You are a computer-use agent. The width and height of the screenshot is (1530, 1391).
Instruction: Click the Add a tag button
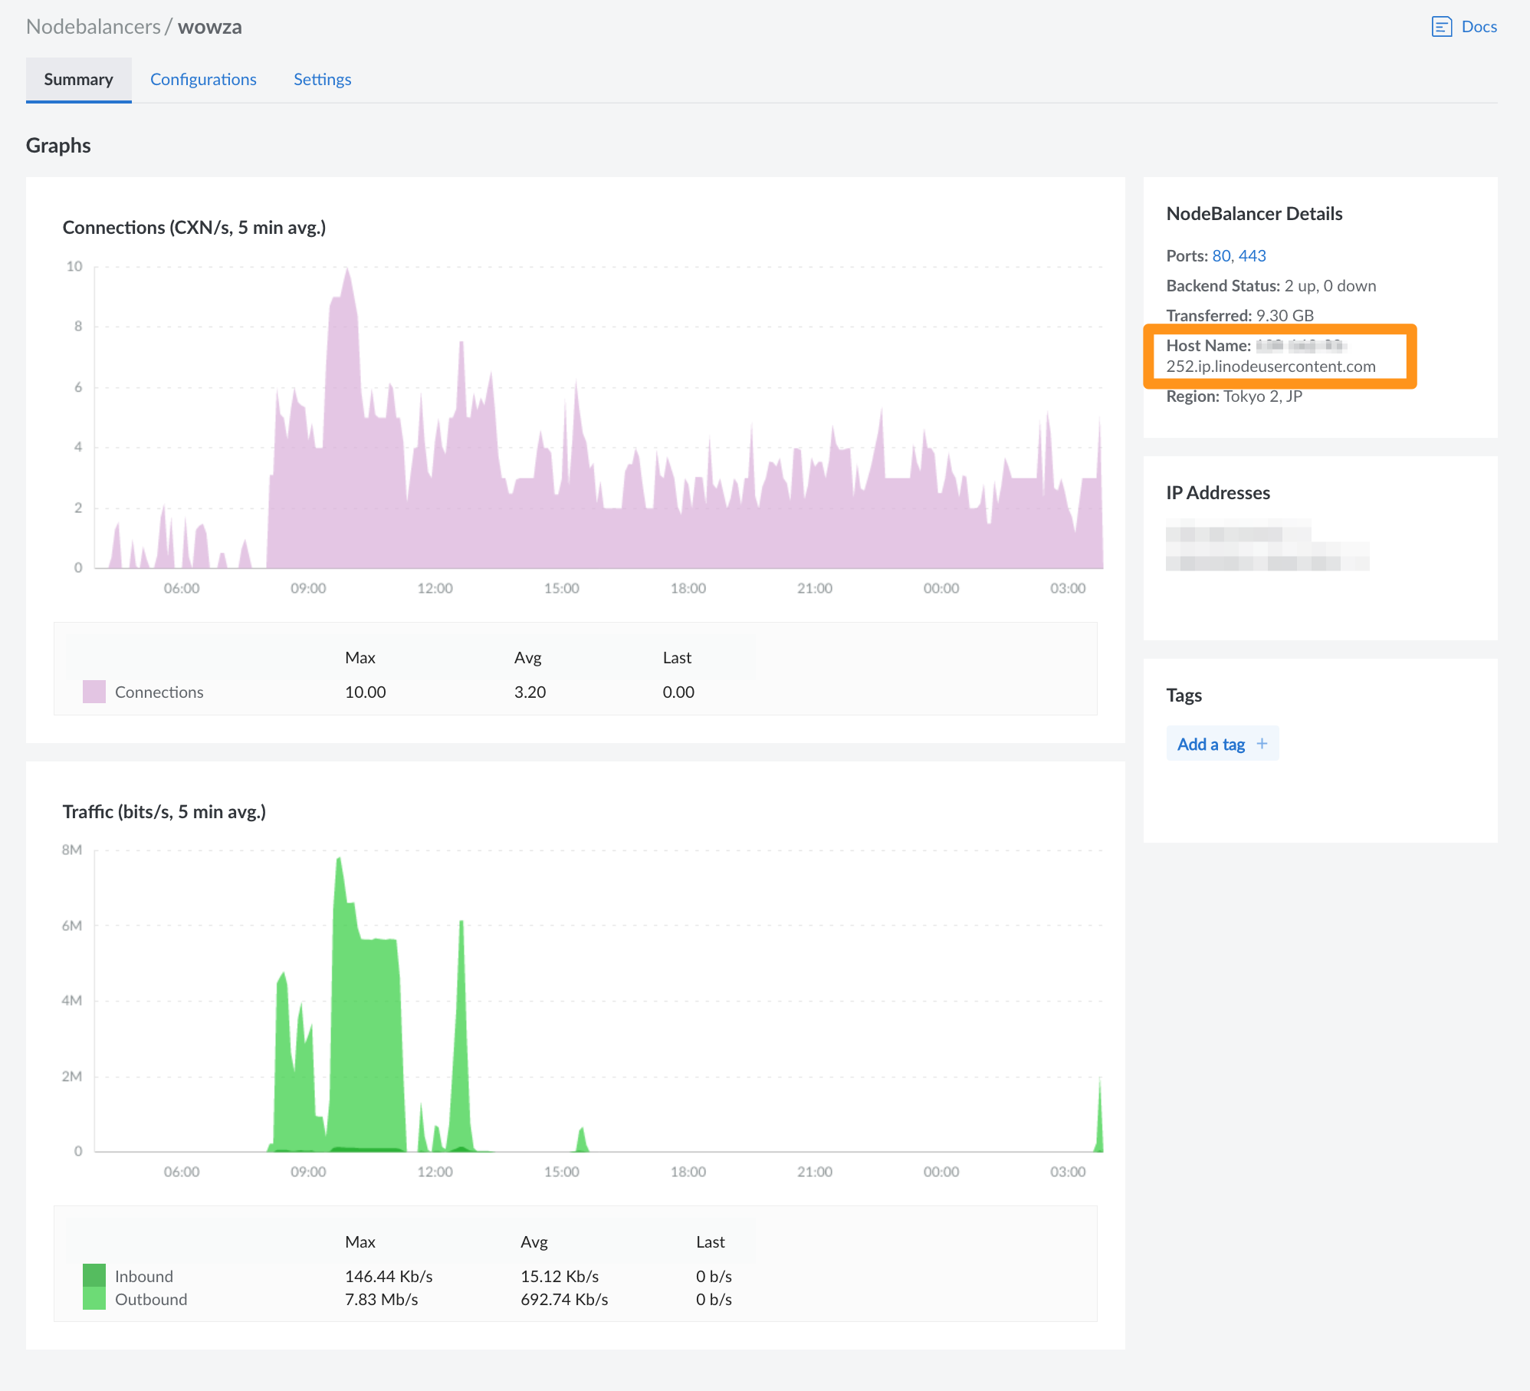click(x=1211, y=744)
